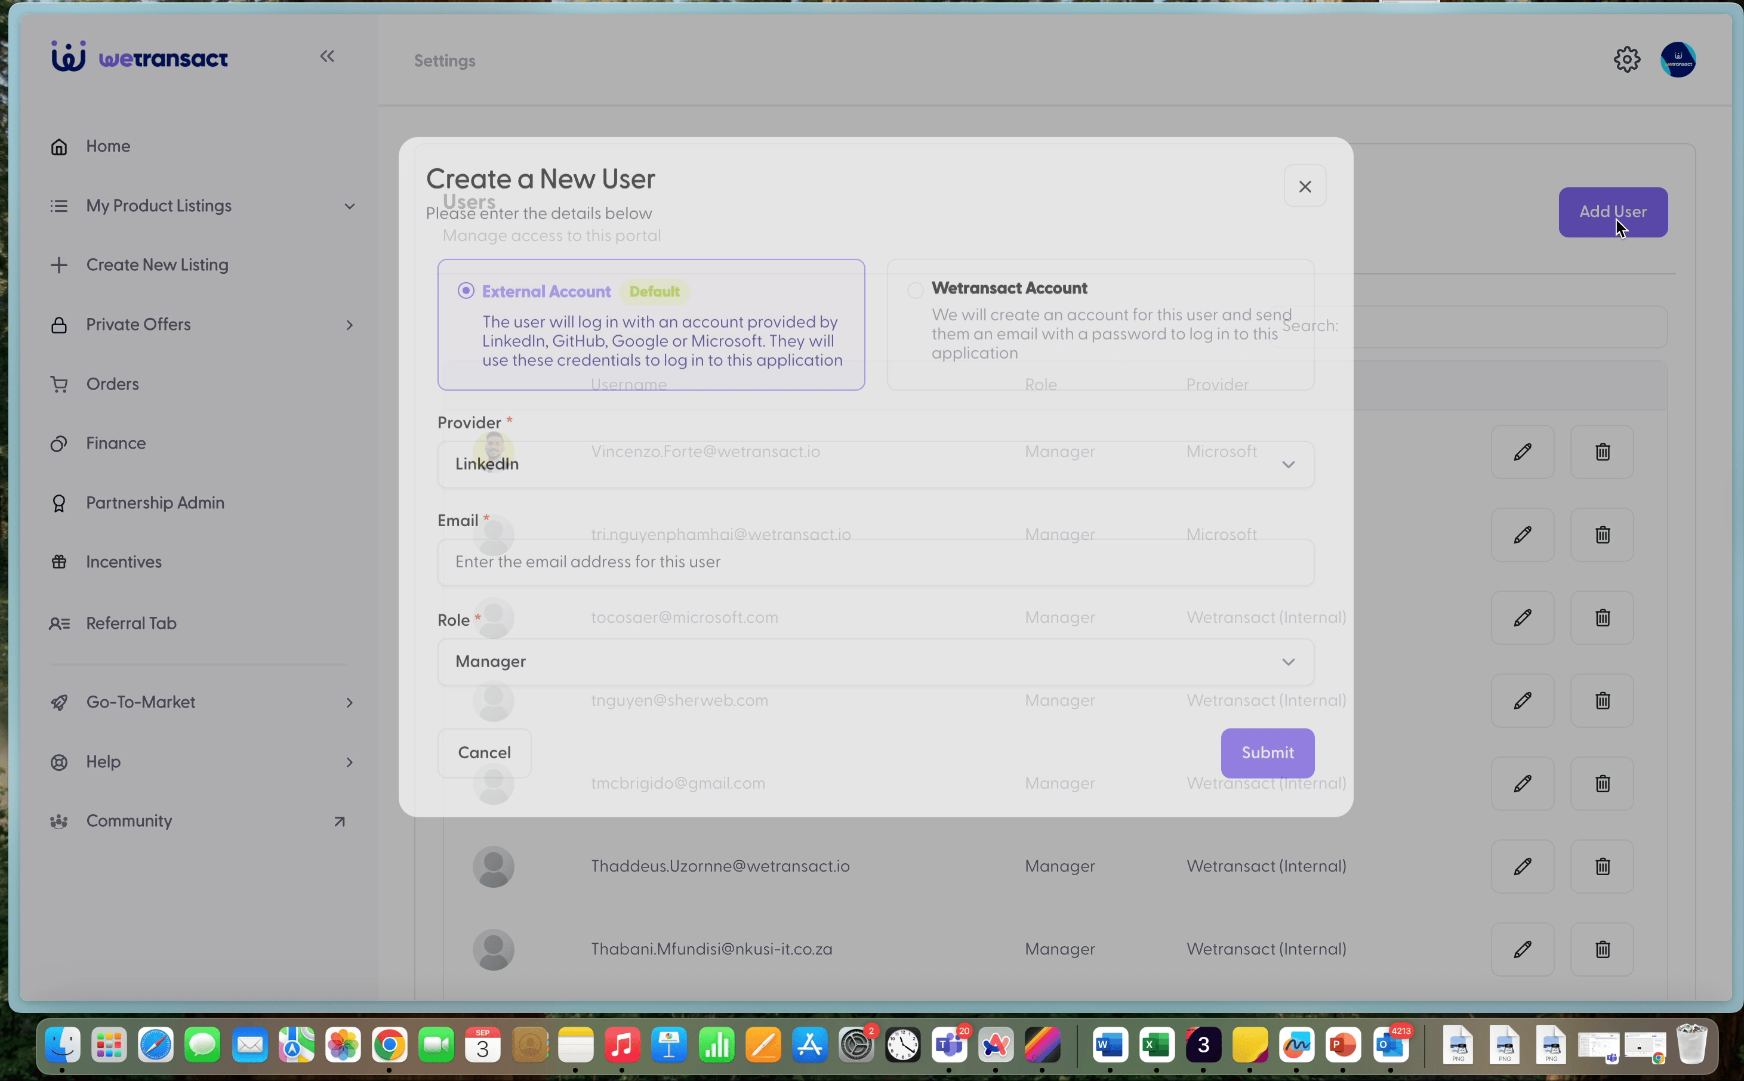Screen dimensions: 1744x1081
Task: Click the Email address input field
Action: [875, 563]
